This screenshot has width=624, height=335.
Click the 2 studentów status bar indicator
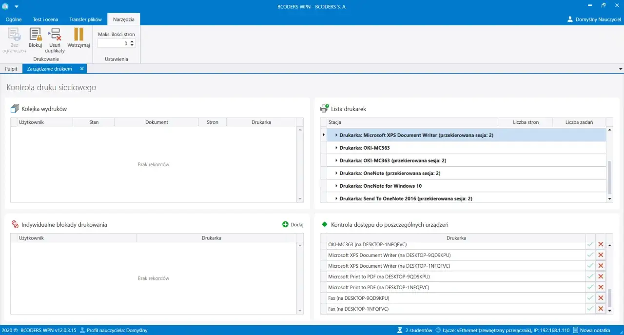click(x=415, y=330)
